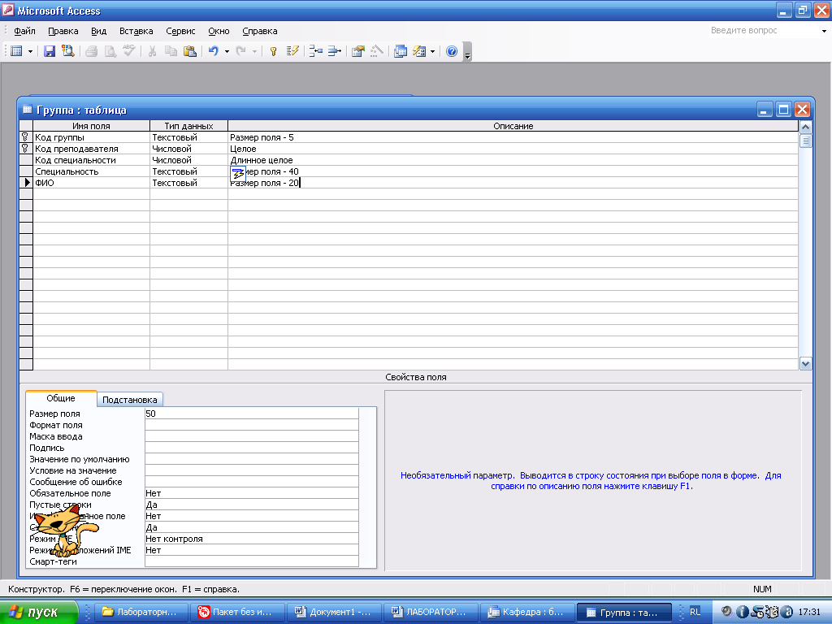Click the grid scrollbar up arrow
832x624 pixels.
(805, 128)
